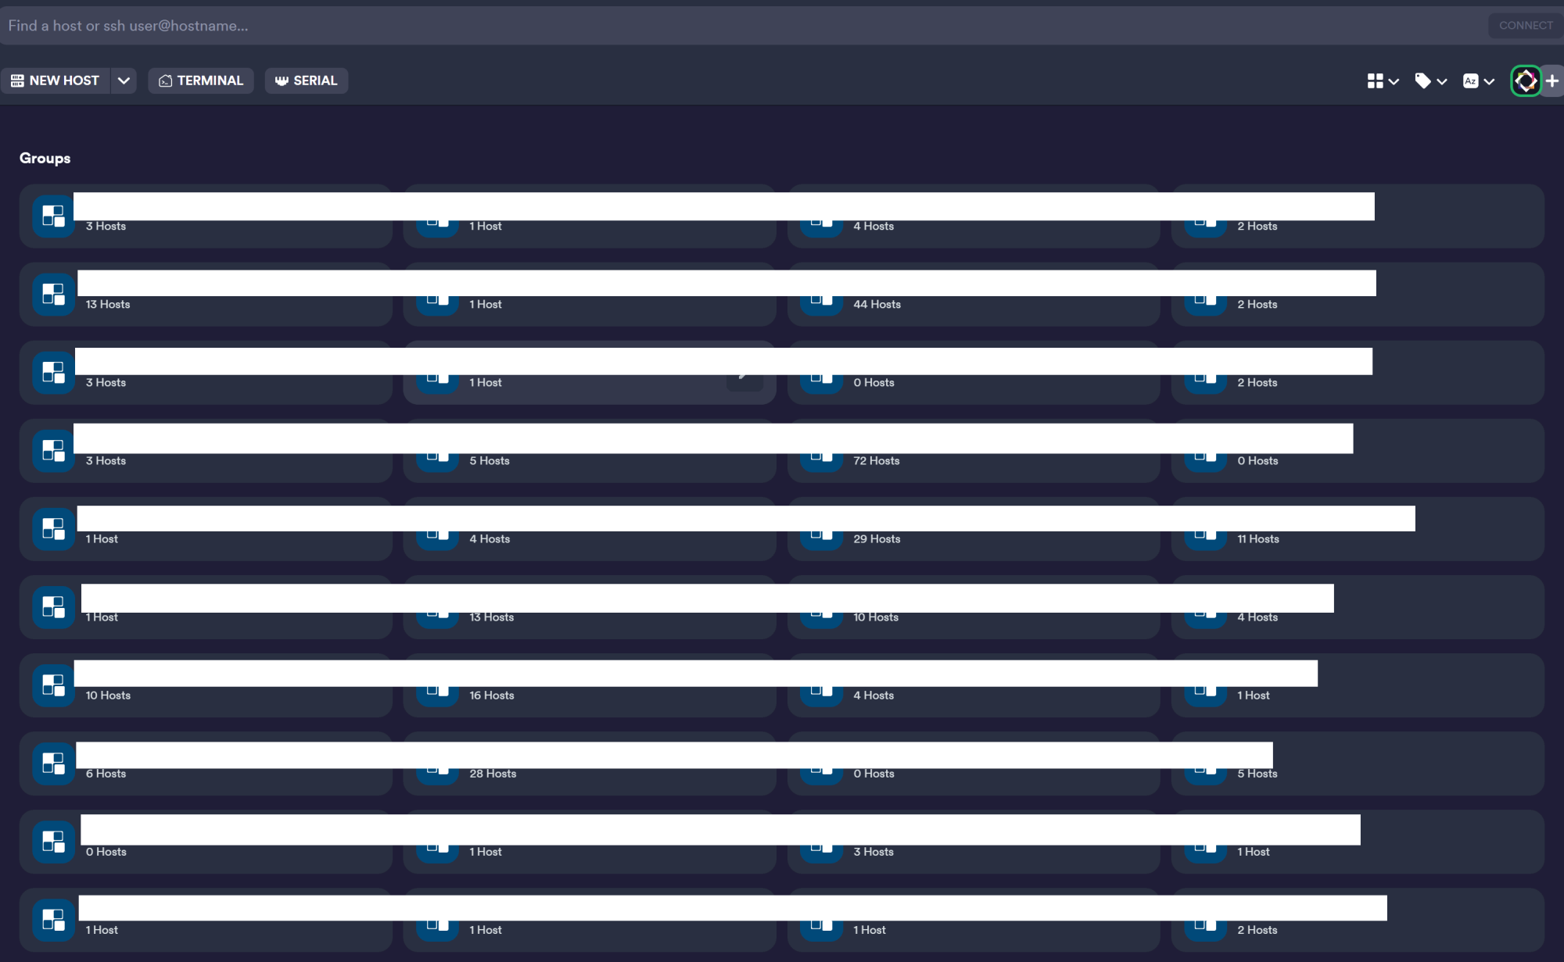Click the green-outlined account avatar icon
Image resolution: width=1564 pixels, height=962 pixels.
click(x=1525, y=80)
